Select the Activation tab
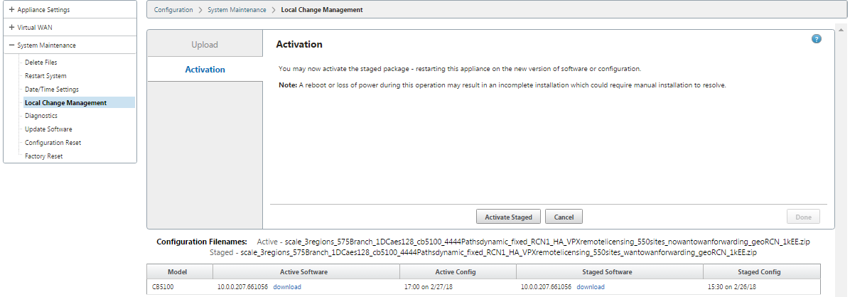This screenshot has height=297, width=850. [x=205, y=70]
